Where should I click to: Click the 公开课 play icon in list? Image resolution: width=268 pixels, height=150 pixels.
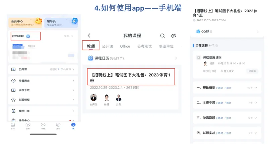pyautogui.click(x=13, y=69)
